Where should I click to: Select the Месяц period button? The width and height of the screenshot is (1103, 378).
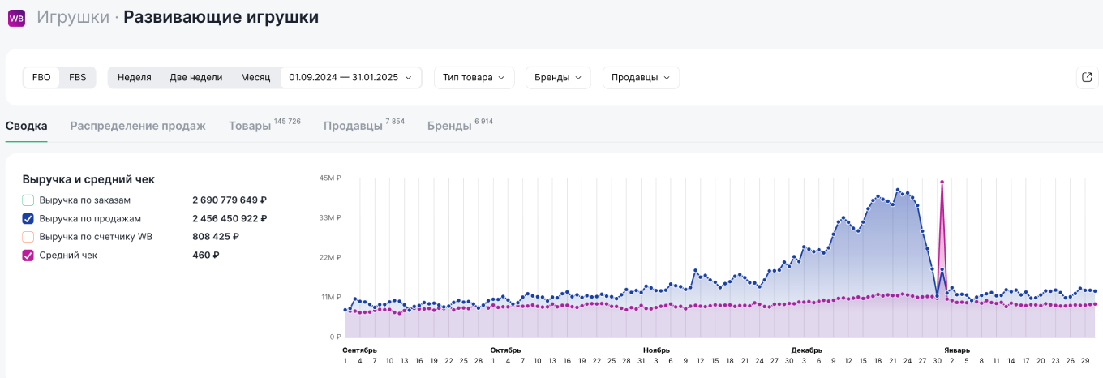point(255,77)
